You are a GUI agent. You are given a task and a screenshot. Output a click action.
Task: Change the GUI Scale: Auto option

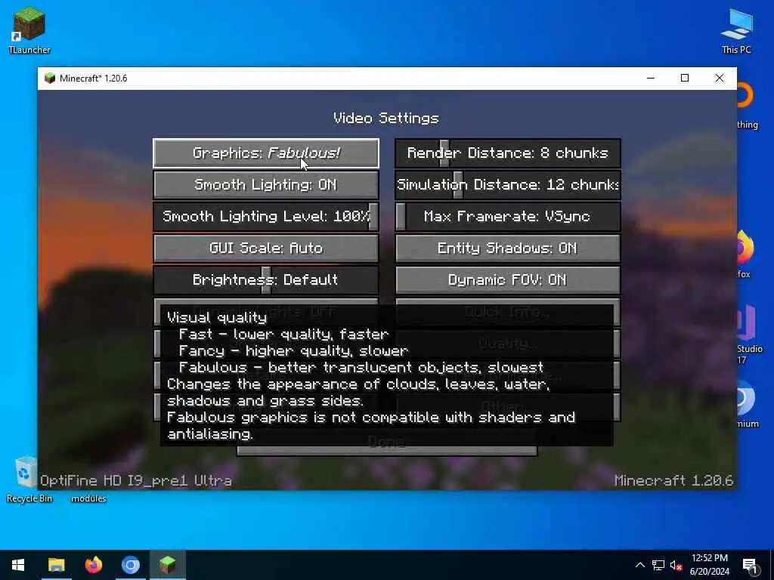coord(266,248)
